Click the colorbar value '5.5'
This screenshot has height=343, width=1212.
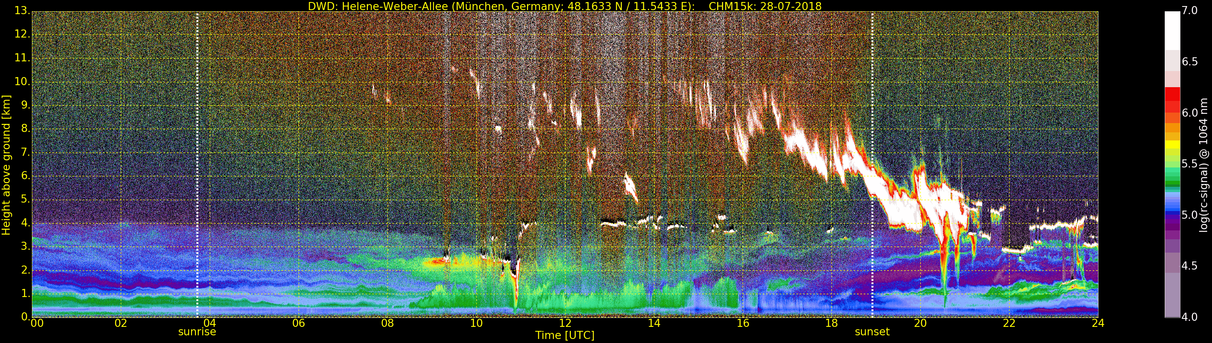1189,163
